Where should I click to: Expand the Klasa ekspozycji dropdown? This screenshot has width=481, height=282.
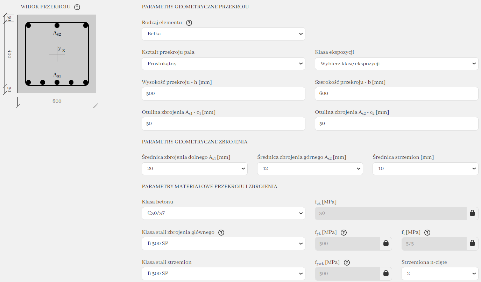coord(396,64)
